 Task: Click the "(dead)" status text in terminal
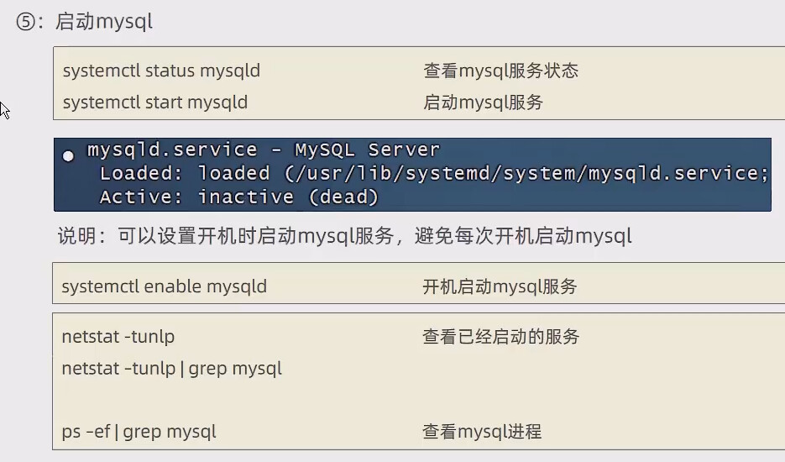coord(344,197)
